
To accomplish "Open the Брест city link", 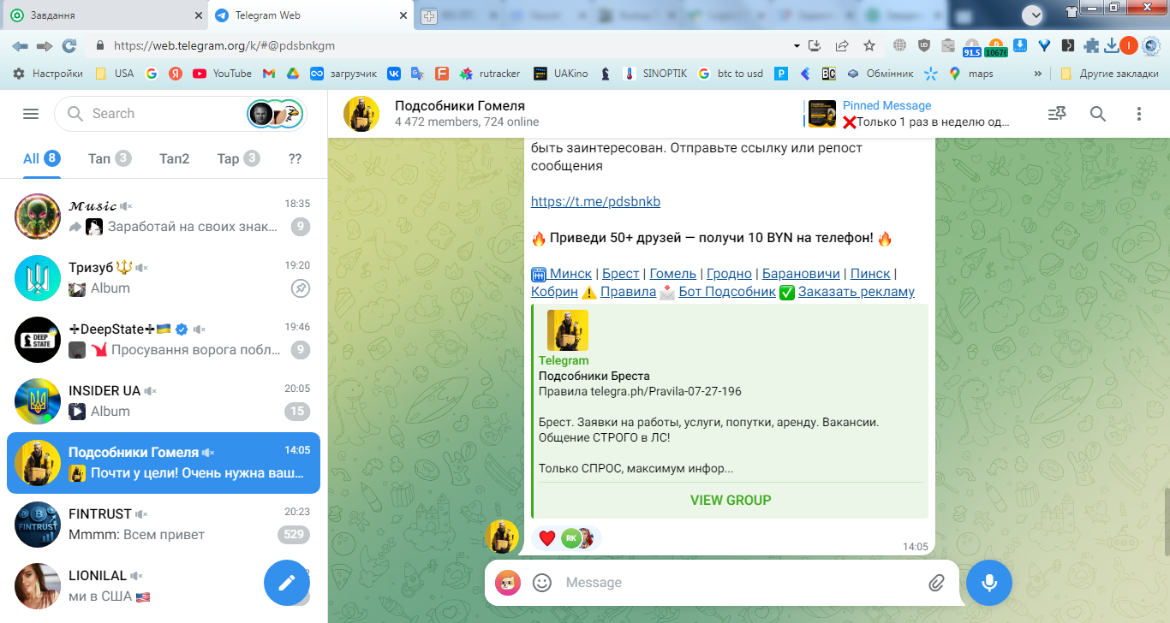I will pyautogui.click(x=621, y=274).
